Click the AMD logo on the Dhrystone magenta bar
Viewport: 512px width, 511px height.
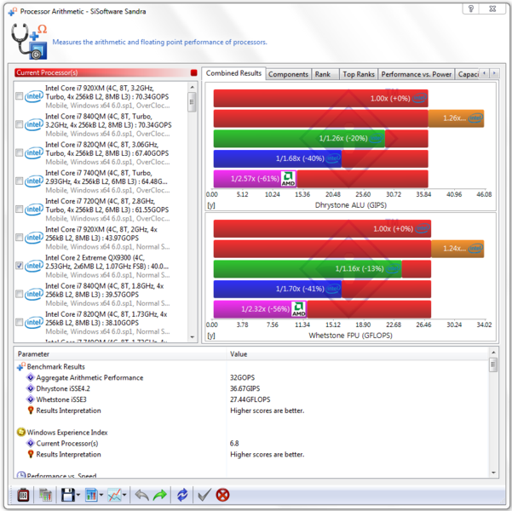click(288, 179)
